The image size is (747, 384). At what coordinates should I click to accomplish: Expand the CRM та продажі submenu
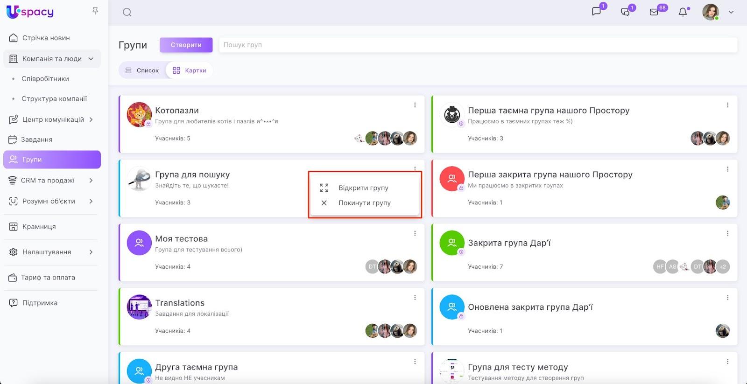91,181
